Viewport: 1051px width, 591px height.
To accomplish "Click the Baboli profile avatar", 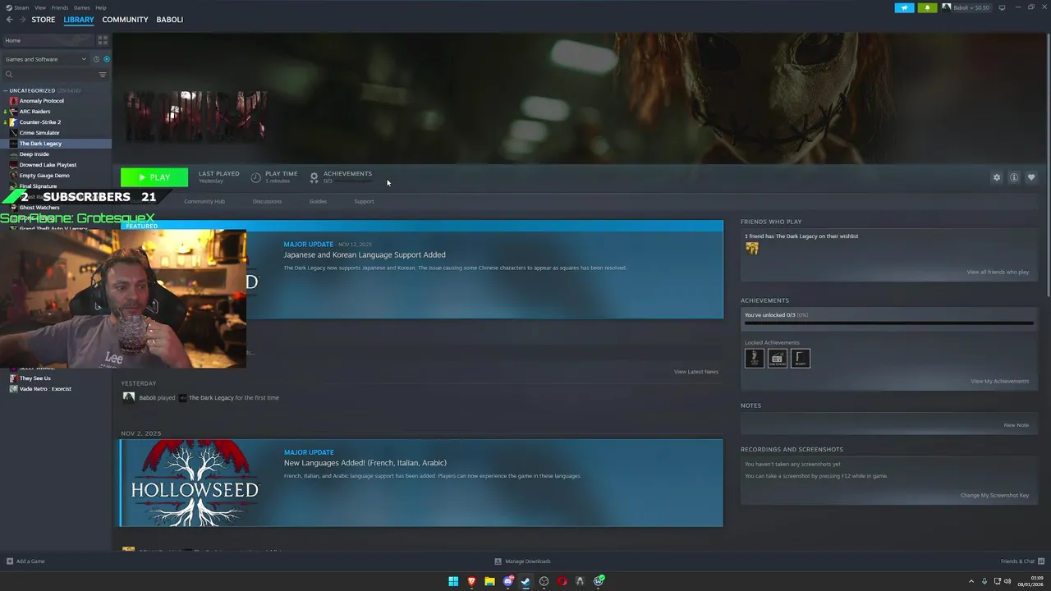I will (947, 7).
